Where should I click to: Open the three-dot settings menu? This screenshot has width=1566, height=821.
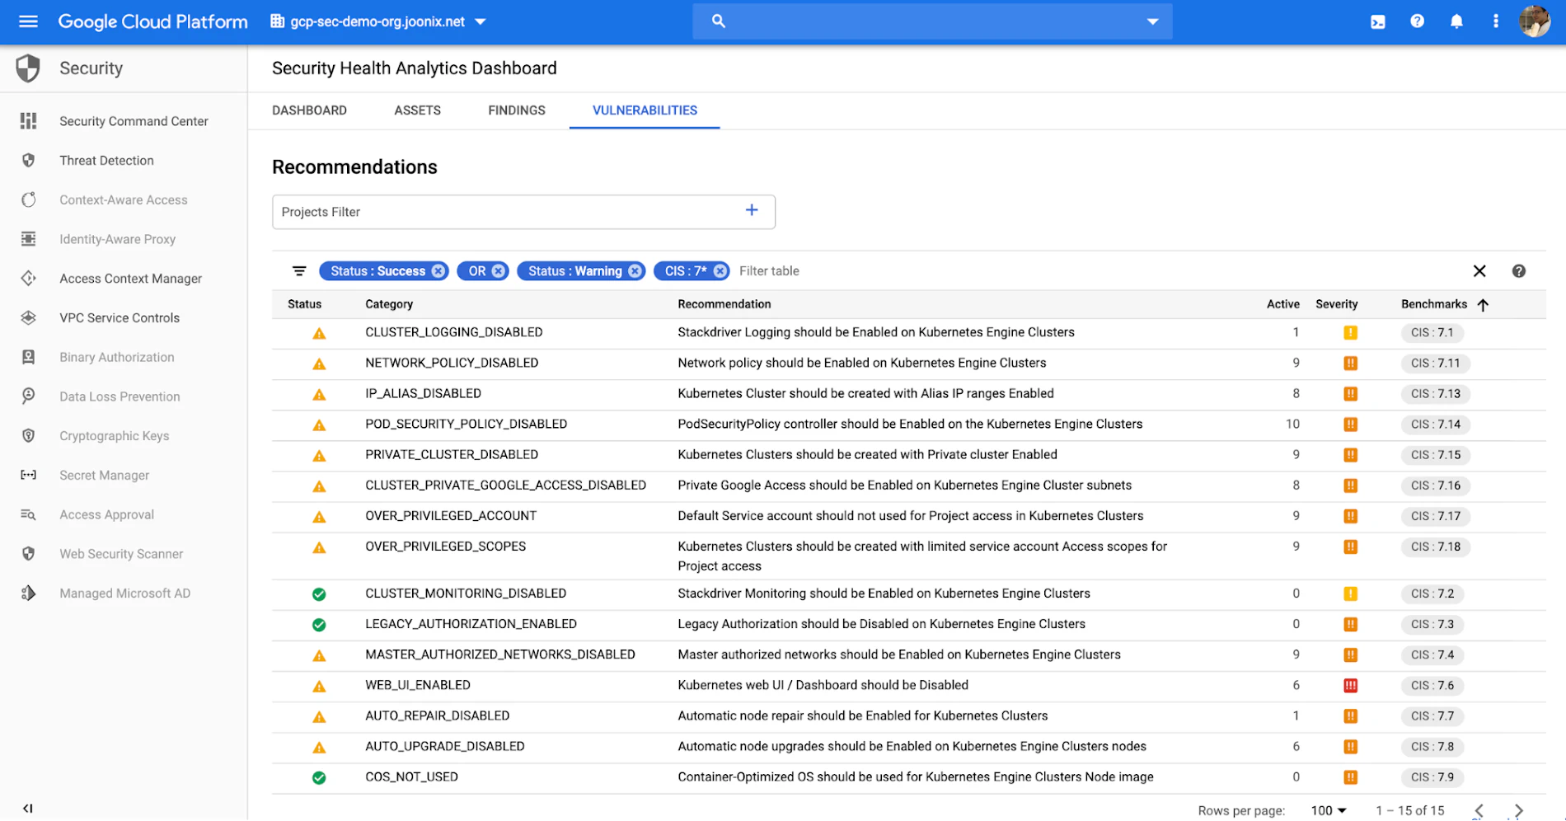[1495, 21]
